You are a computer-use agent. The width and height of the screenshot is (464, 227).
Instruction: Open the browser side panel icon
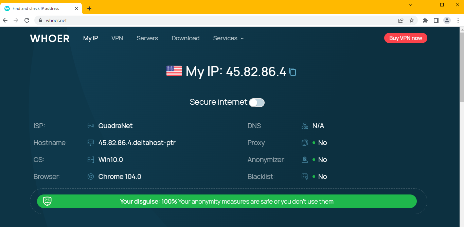click(x=436, y=20)
